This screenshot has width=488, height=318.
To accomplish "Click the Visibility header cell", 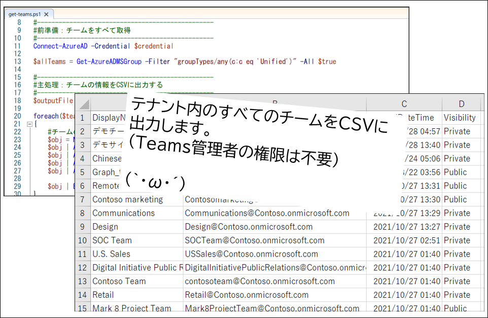I will tap(461, 118).
